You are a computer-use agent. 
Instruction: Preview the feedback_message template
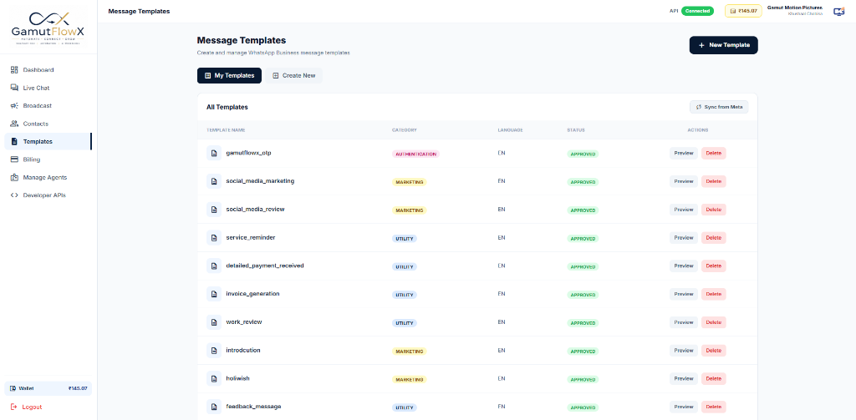[684, 407]
